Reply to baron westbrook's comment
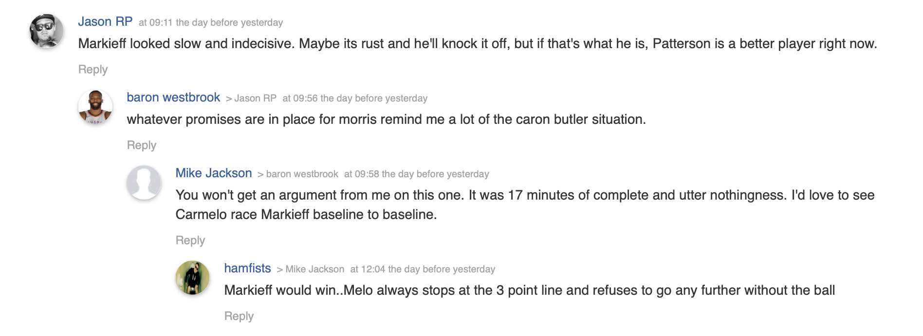This screenshot has width=923, height=336. (142, 145)
